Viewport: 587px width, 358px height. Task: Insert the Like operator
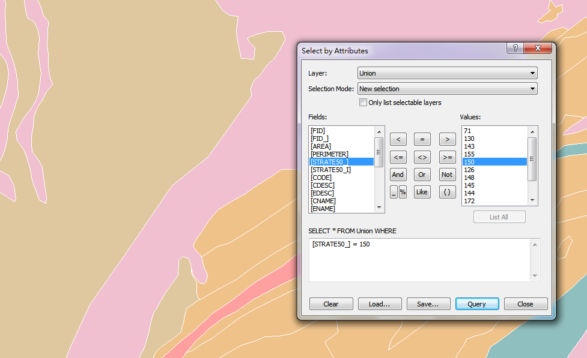click(x=422, y=192)
